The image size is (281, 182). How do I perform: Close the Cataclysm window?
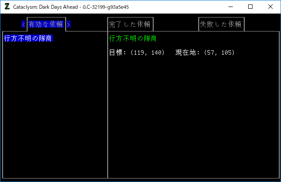[x=270, y=7]
